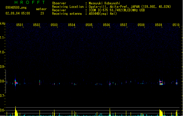Select the file name 09040500.png
Viewport: 183px width, 116px height.
(x=16, y=8)
